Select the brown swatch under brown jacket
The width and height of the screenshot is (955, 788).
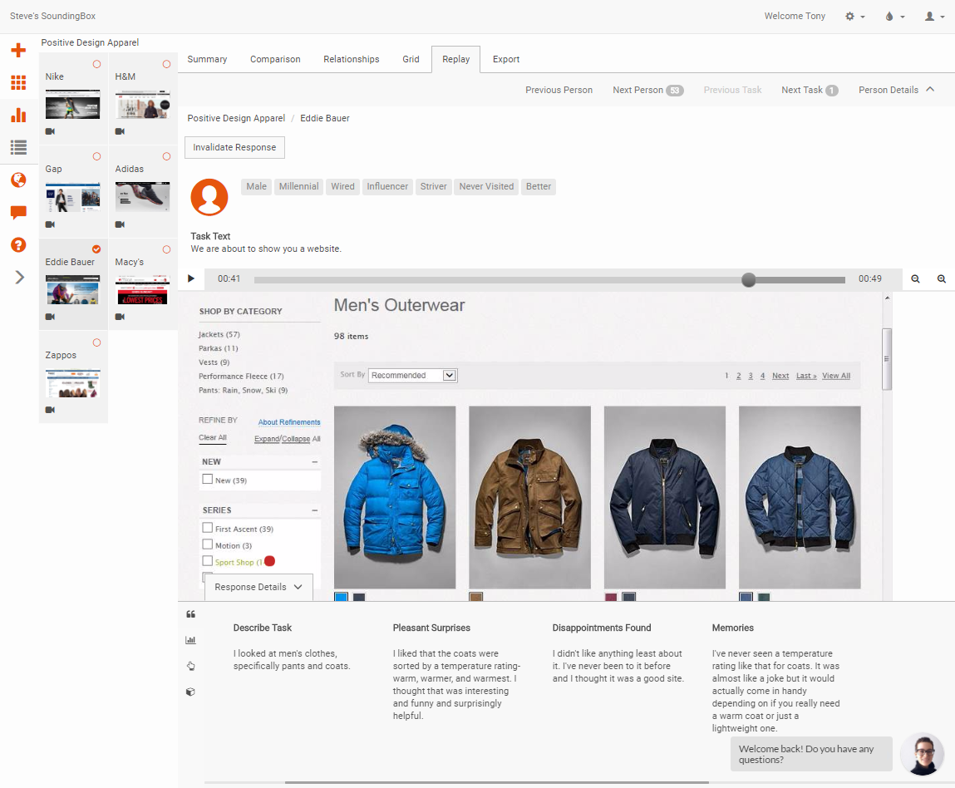pos(476,597)
